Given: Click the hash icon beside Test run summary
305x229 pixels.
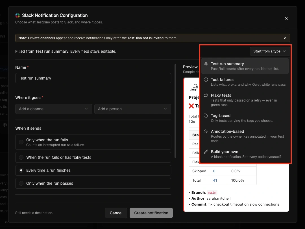Looking at the screenshot, I should click(206, 64).
